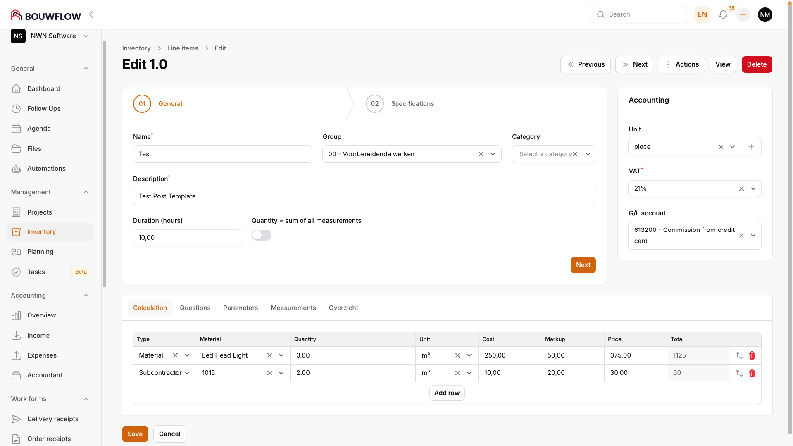Expand the NWN Software workspace switcher

coord(50,36)
